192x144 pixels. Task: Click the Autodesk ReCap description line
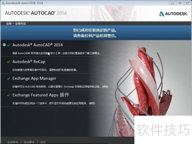coord(45,70)
